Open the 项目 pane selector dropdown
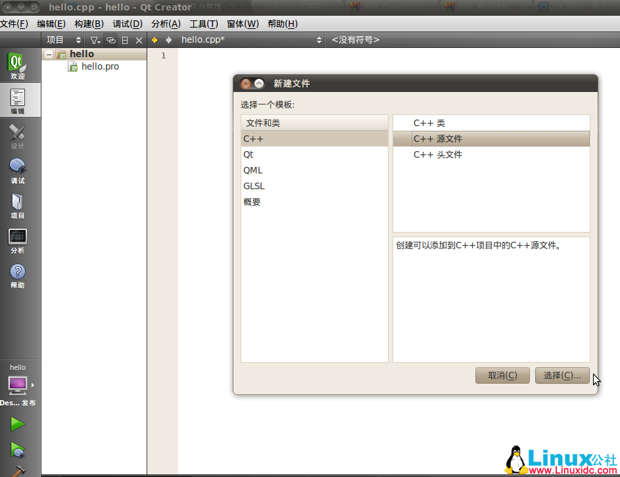The height and width of the screenshot is (477, 620). 62,39
